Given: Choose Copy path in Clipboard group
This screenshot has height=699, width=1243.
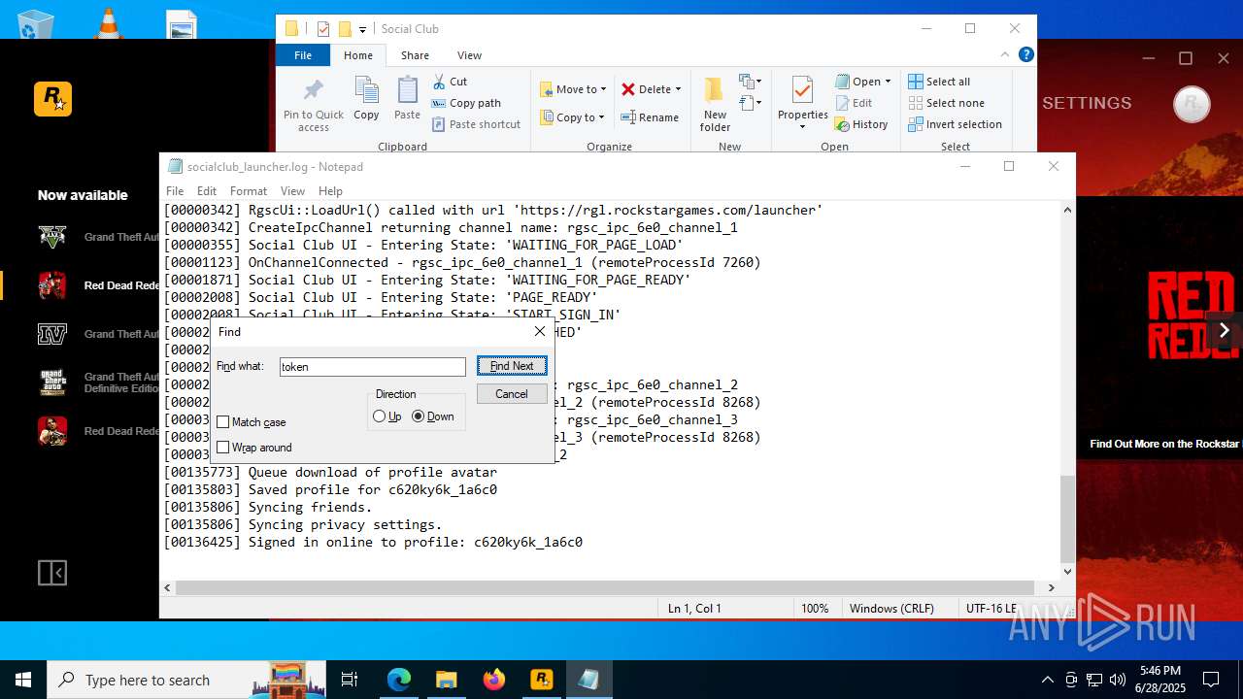Looking at the screenshot, I should [466, 103].
